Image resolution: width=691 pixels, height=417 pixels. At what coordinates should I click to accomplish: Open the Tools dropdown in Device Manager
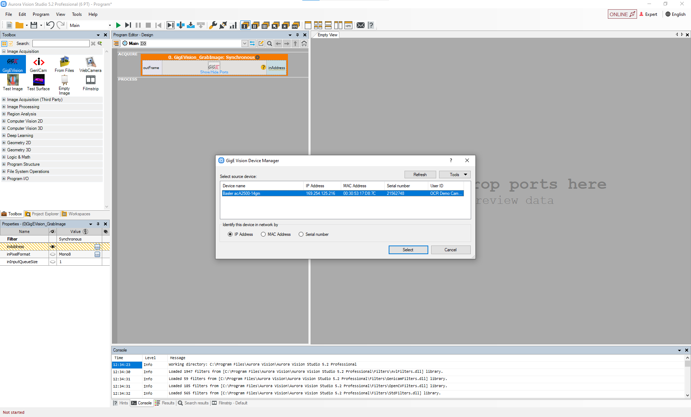point(455,175)
